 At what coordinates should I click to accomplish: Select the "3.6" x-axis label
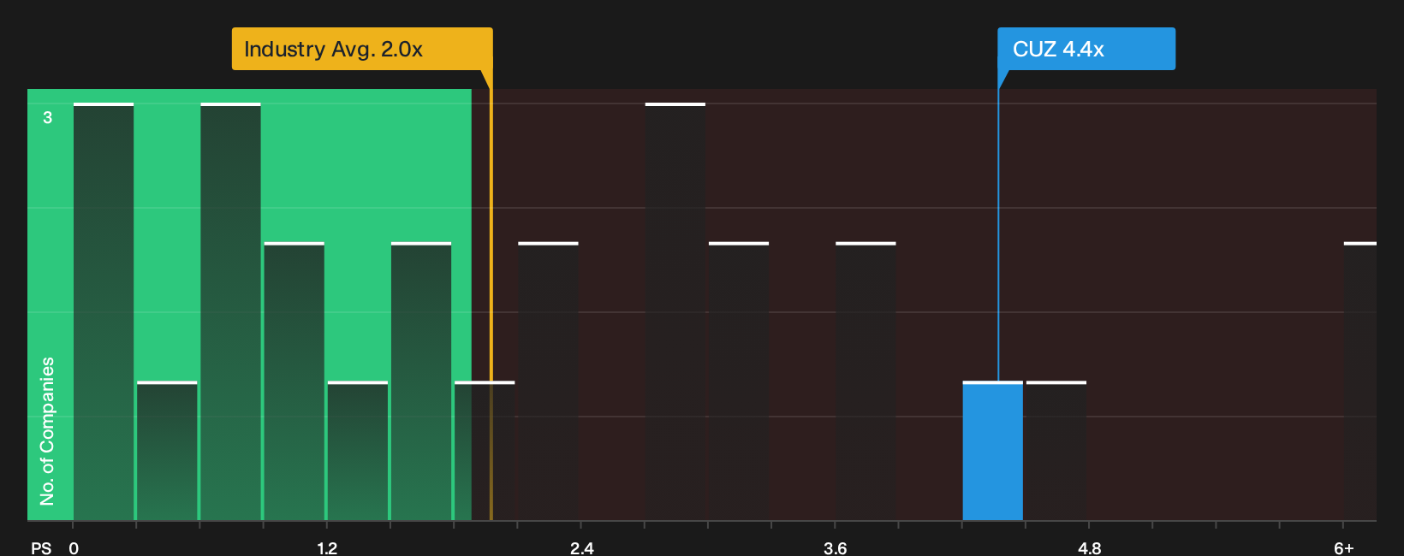(x=836, y=548)
